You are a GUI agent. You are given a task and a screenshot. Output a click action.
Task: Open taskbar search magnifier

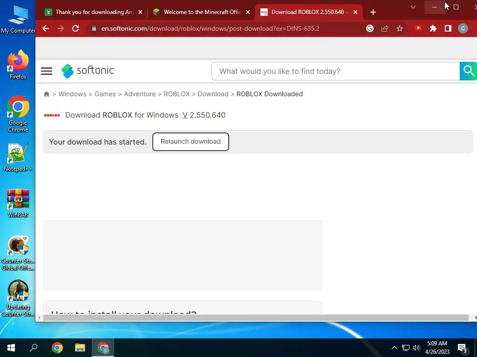coord(34,348)
